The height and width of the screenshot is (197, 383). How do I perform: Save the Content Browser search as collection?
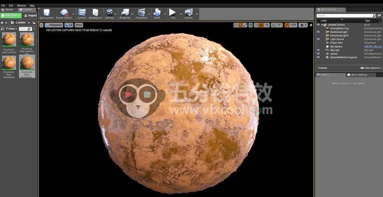(x=34, y=29)
